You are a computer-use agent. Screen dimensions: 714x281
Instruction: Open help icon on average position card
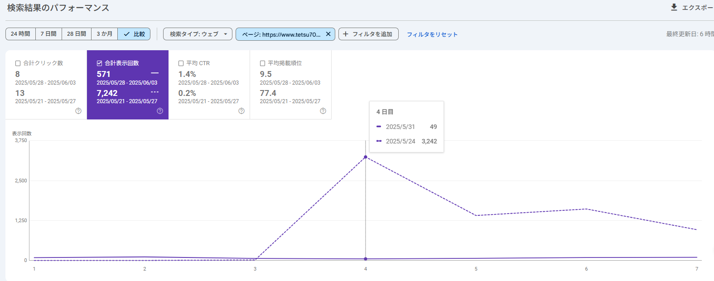point(323,111)
